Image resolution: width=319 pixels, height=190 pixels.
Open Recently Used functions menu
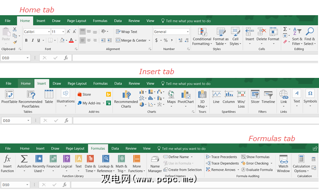[39, 163]
